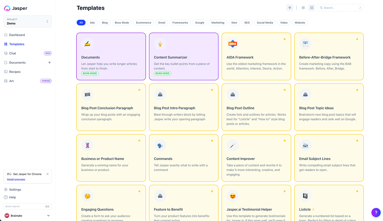383x221 pixels.
Task: Click the Art UPGRADE badge
Action: (x=46, y=81)
